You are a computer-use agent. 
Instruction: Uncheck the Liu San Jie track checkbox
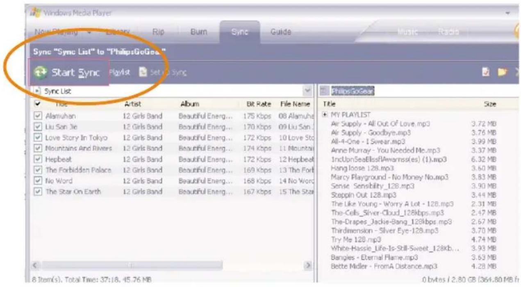(38, 127)
